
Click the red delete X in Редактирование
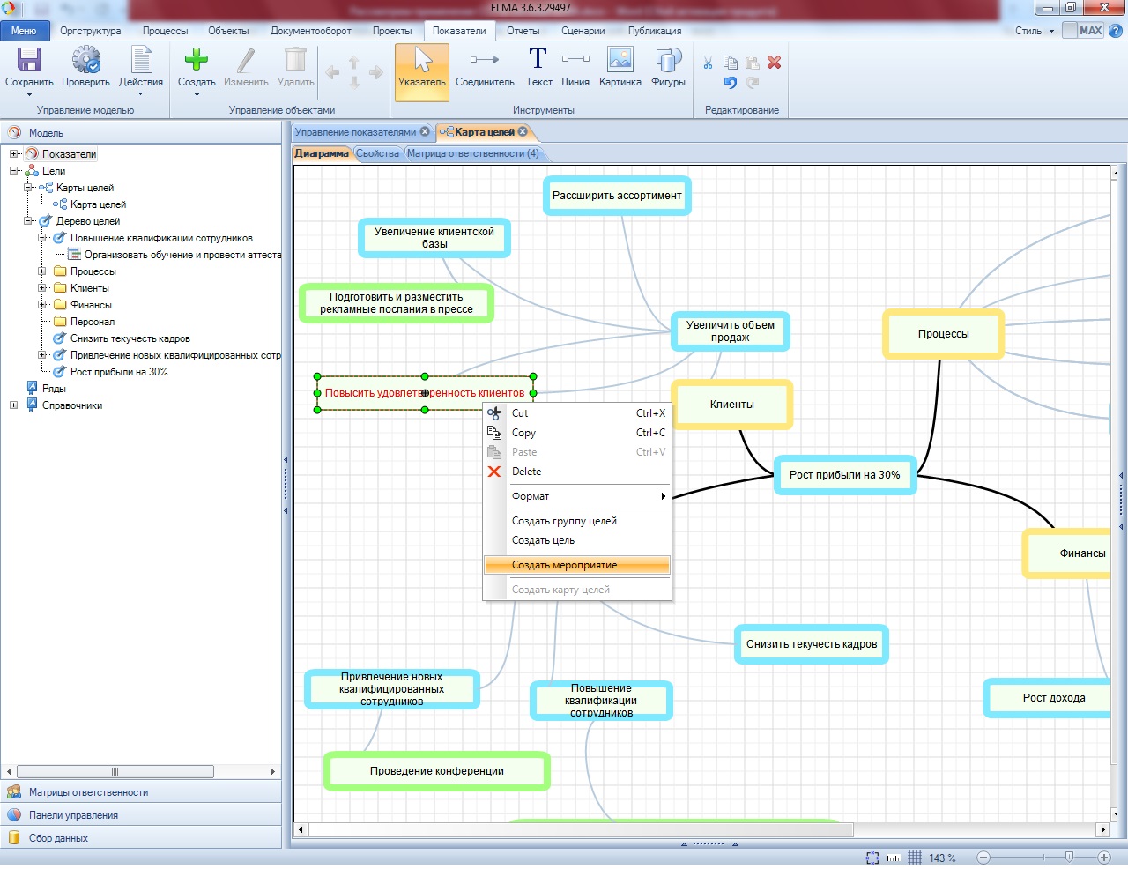pos(774,63)
